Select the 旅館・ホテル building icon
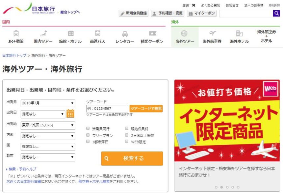283x193 pixels. coord(70,33)
